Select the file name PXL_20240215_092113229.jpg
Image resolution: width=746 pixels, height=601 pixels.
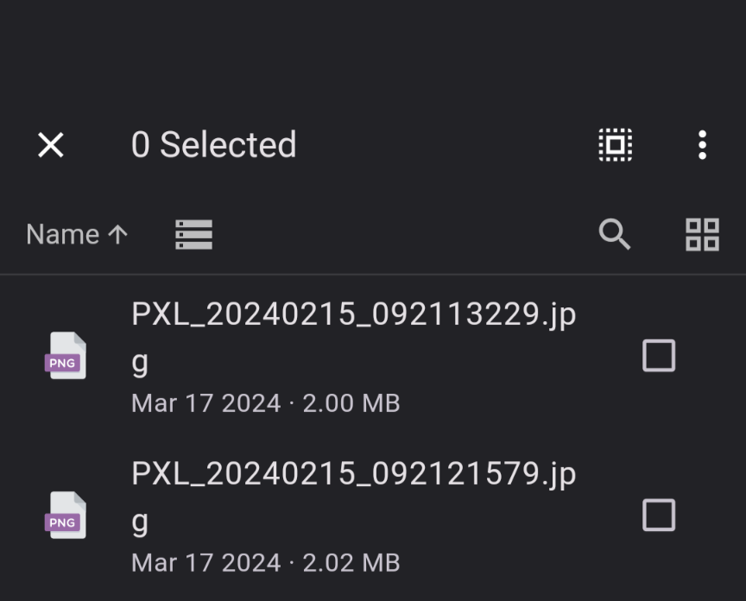(x=353, y=338)
